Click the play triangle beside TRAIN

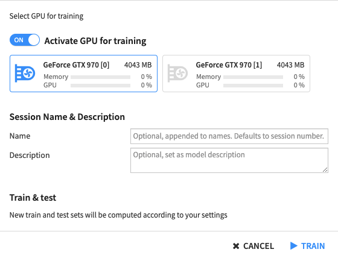click(x=293, y=246)
